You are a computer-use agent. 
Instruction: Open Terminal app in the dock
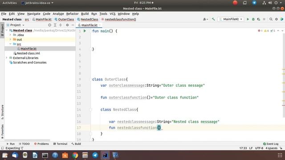tap(45, 155)
